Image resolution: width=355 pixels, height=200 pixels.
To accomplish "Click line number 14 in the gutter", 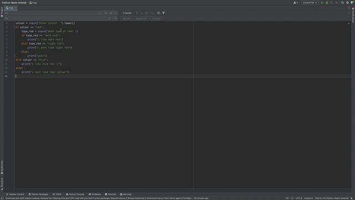I will click(x=6, y=76).
